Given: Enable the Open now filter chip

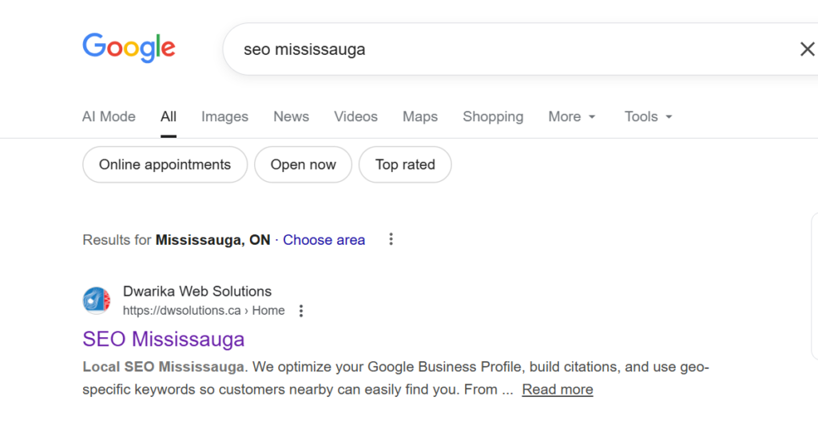Looking at the screenshot, I should pos(303,165).
